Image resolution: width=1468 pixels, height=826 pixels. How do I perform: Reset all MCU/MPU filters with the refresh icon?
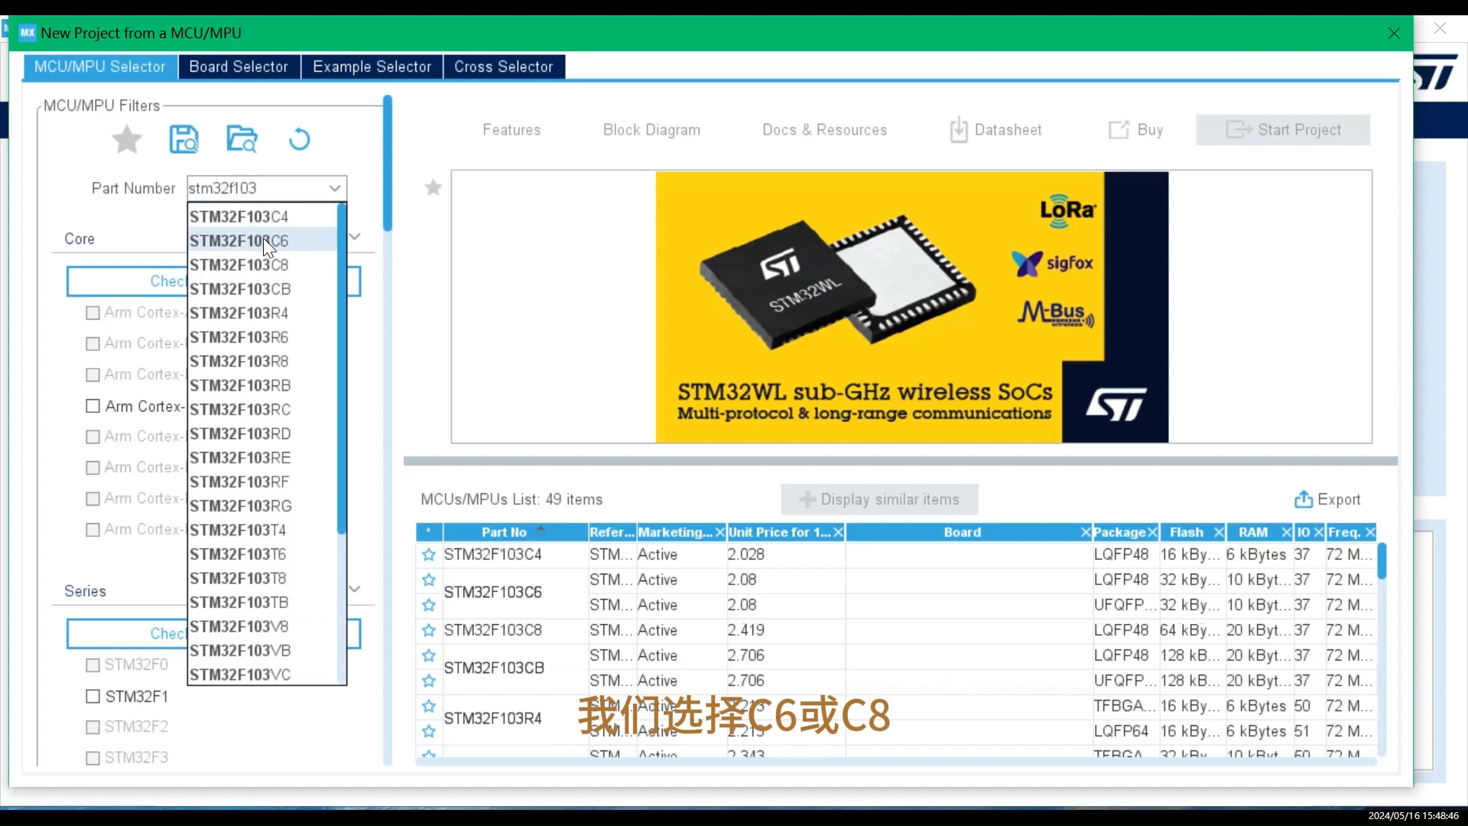[x=300, y=139]
